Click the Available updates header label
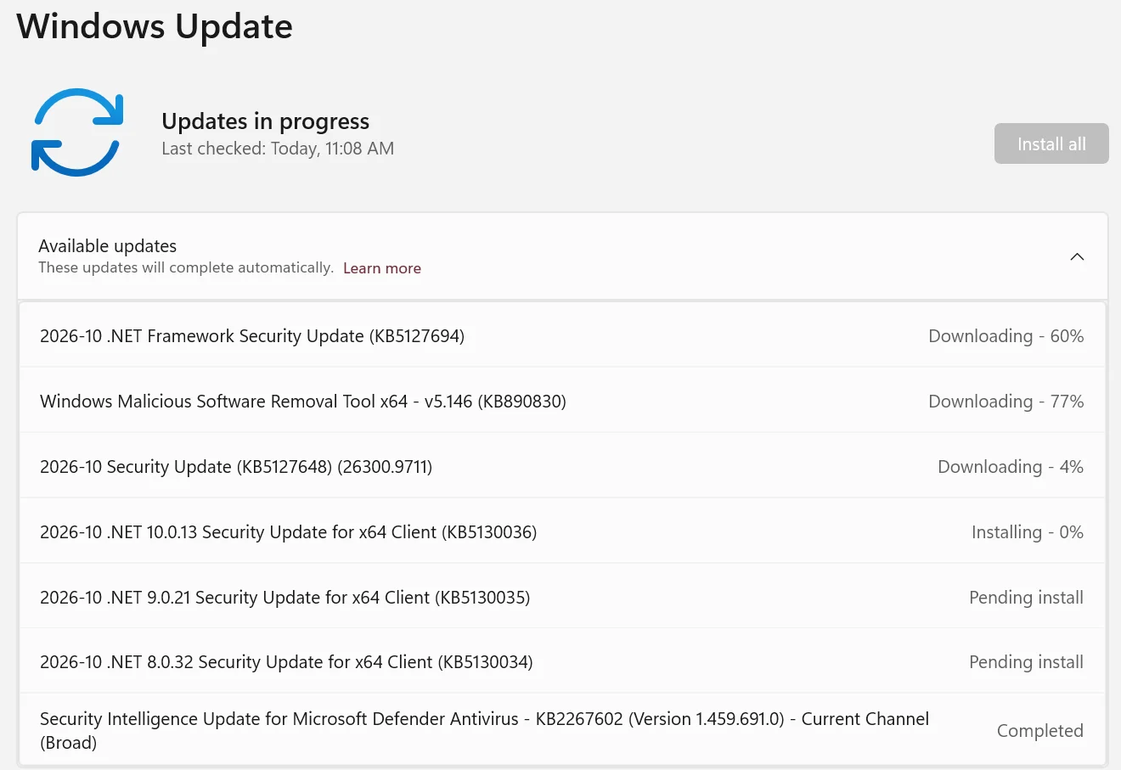This screenshot has height=770, width=1121. click(108, 246)
